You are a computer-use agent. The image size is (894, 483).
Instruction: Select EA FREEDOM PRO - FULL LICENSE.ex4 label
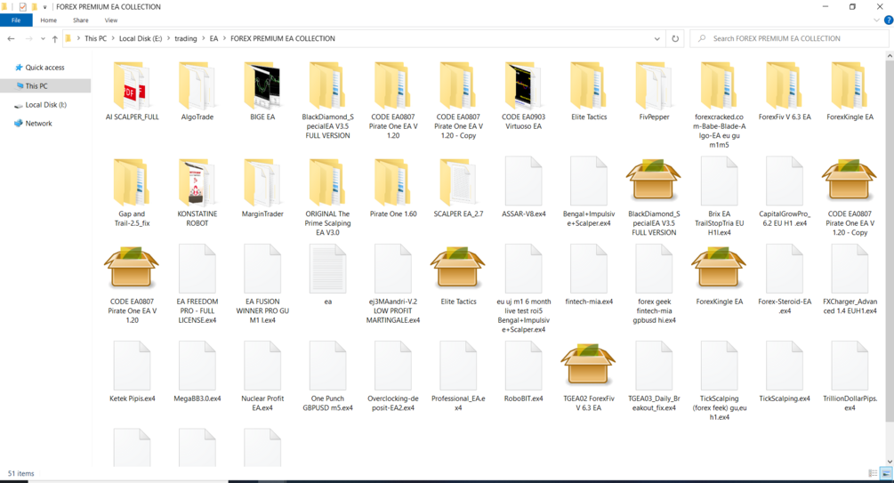(x=197, y=310)
